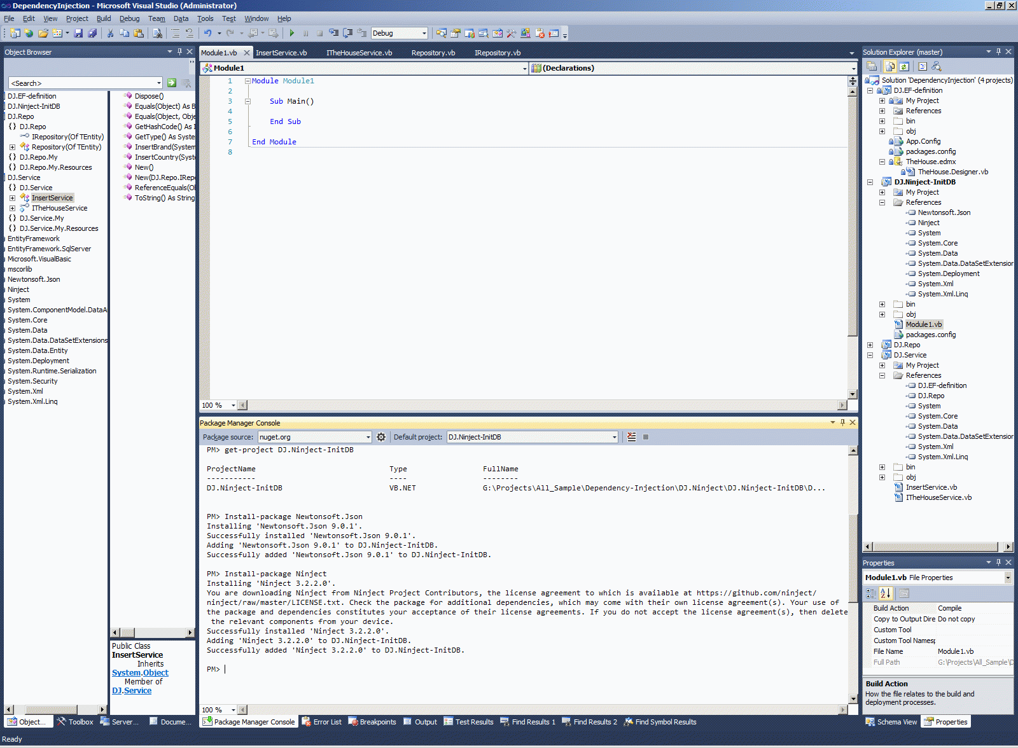Toggle auto-hide pin on Package Manager Console
This screenshot has height=748, width=1018.
click(x=842, y=422)
